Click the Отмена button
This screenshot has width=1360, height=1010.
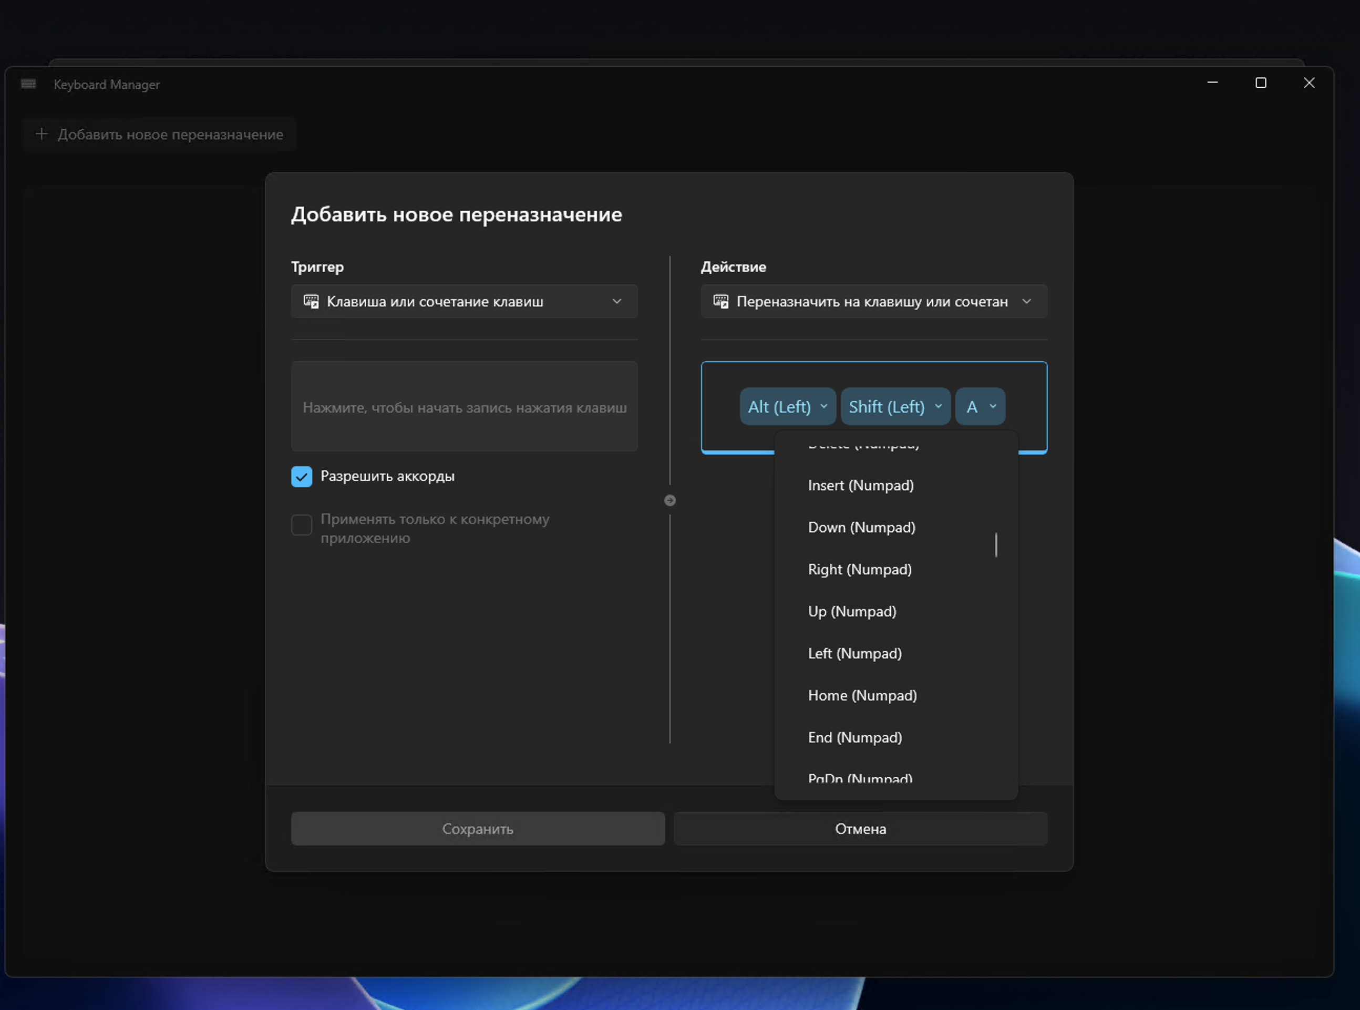[860, 829]
